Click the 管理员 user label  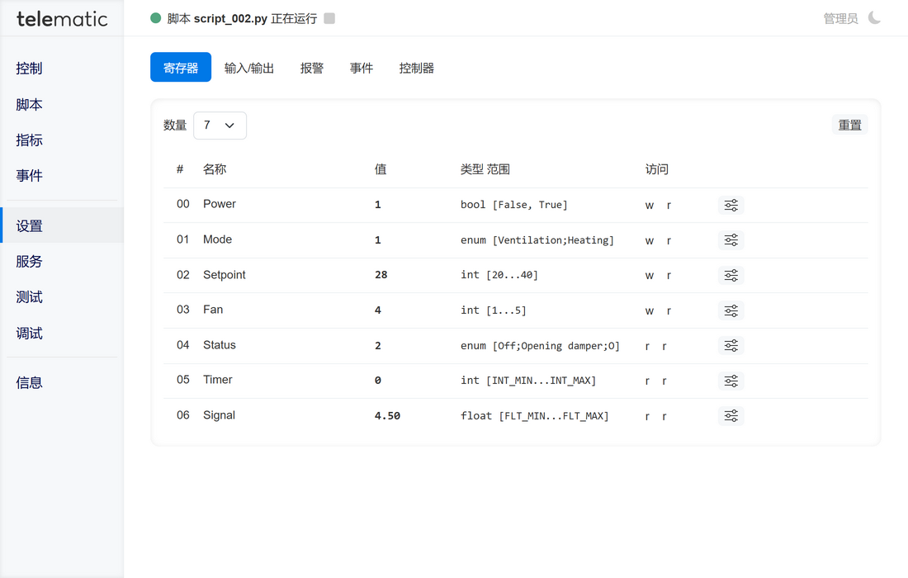[x=840, y=18]
